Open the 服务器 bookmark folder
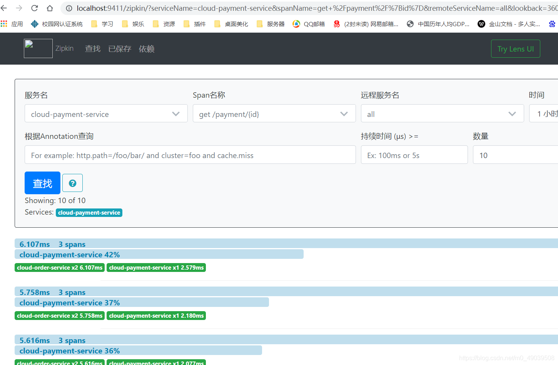The width and height of the screenshot is (558, 365). (271, 24)
